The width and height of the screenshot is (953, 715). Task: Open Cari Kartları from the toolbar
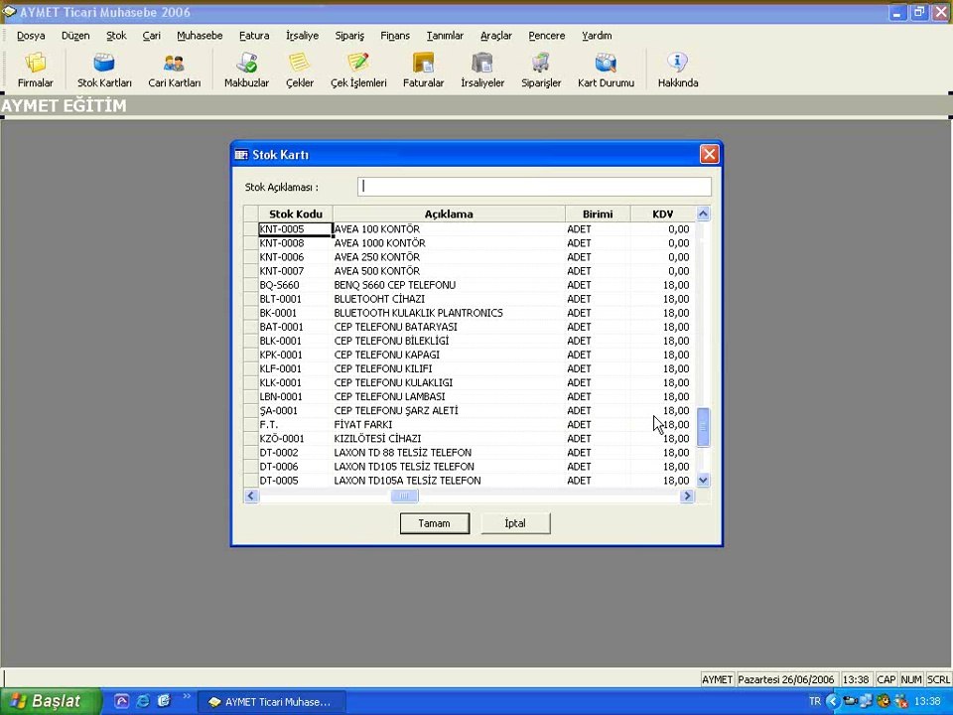pyautogui.click(x=174, y=70)
